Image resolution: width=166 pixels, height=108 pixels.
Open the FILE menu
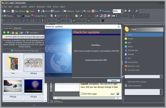(5, 7)
